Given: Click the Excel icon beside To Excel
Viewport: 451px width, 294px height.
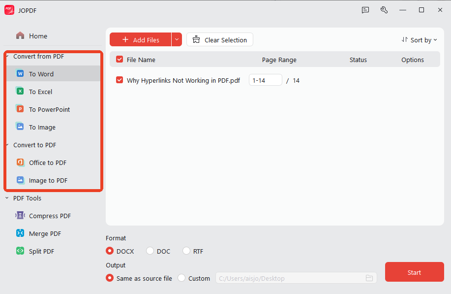Looking at the screenshot, I should pos(20,91).
